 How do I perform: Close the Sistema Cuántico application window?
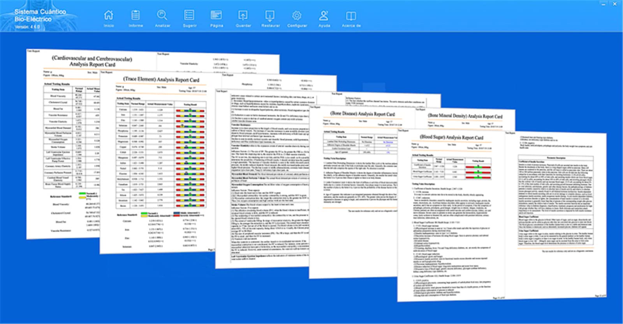(615, 4)
